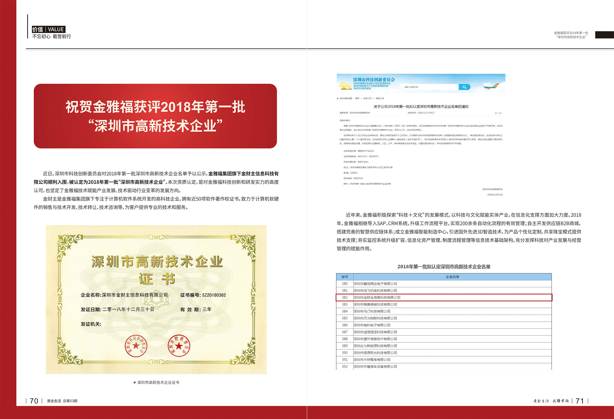Click the 企业名单 table column header
This screenshot has height=419, width=614.
pos(452,277)
